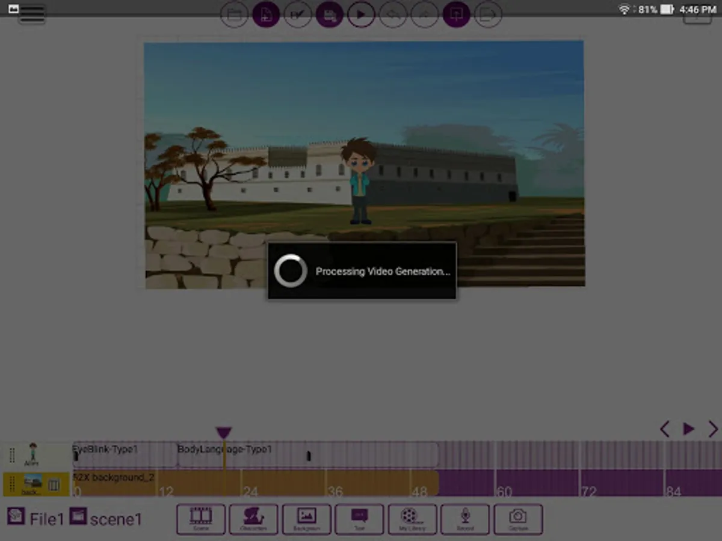
Task: Open the Character tool button
Action: coord(253,519)
